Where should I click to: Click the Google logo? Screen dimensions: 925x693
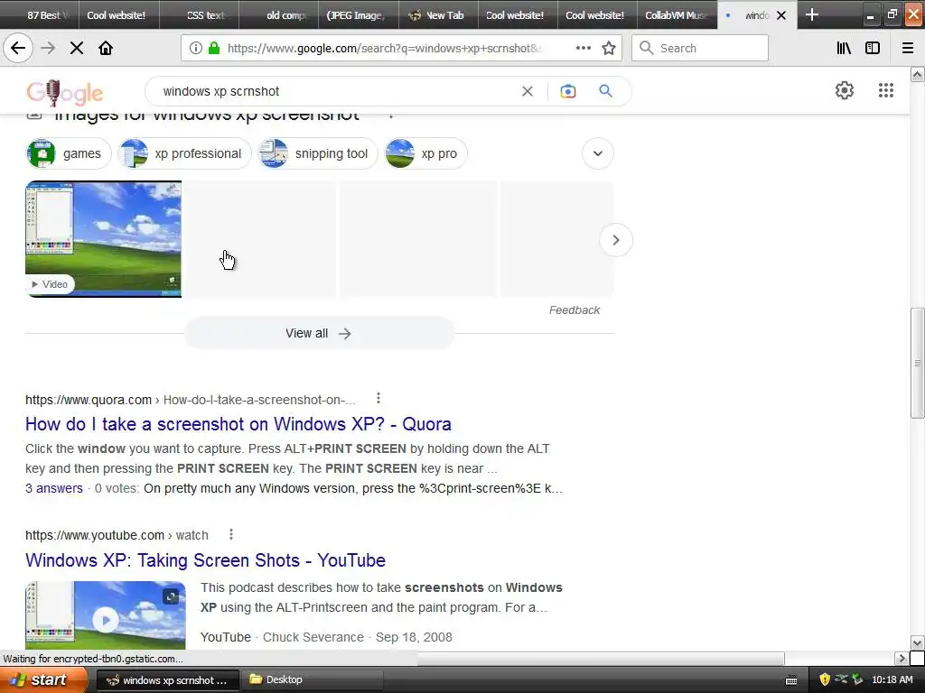65,93
